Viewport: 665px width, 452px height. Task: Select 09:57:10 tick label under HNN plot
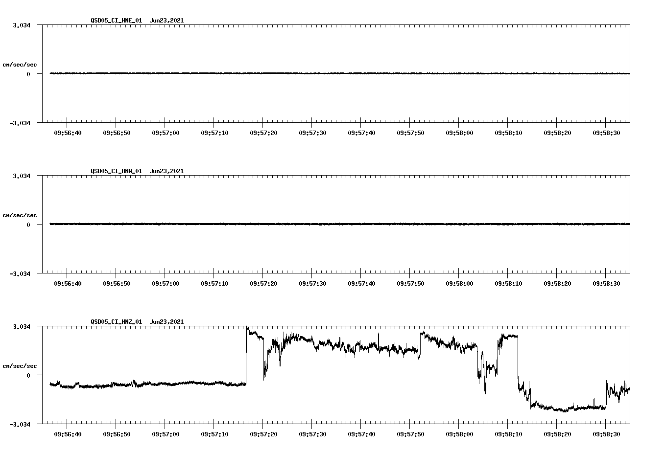pyautogui.click(x=214, y=283)
